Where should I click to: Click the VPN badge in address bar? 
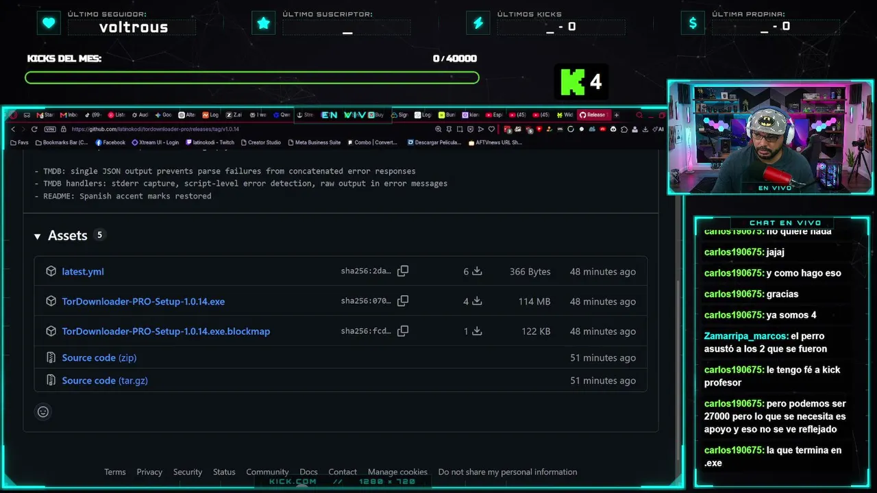pos(49,129)
